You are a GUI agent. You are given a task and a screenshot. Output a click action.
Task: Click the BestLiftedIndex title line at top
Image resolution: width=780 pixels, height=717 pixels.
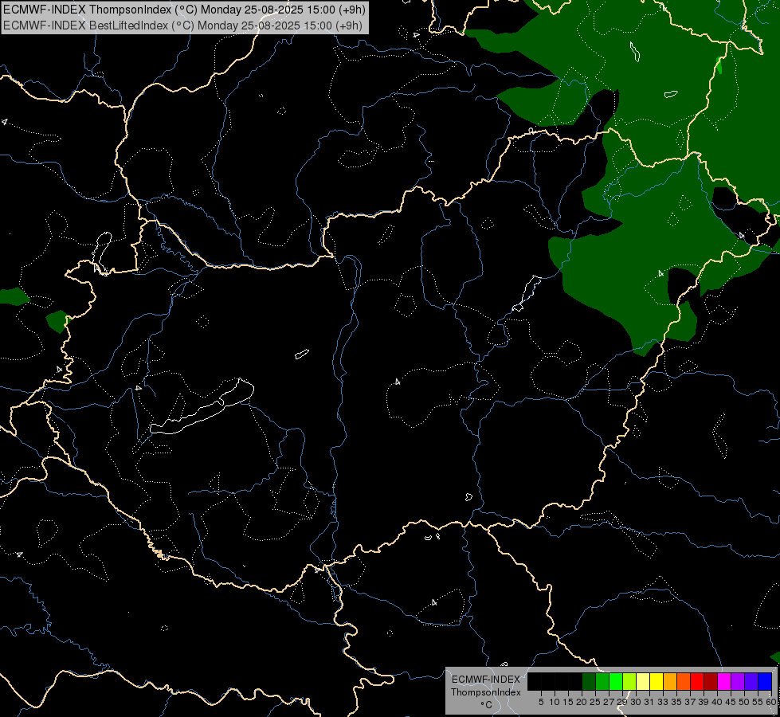182,25
